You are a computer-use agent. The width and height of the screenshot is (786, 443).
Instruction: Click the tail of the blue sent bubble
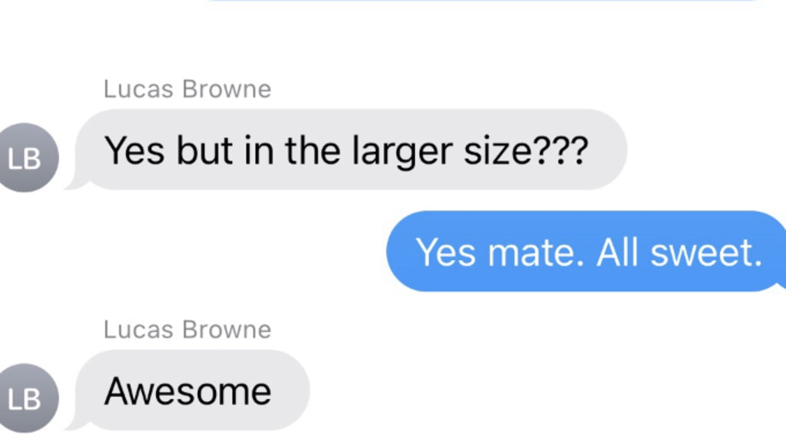[780, 283]
